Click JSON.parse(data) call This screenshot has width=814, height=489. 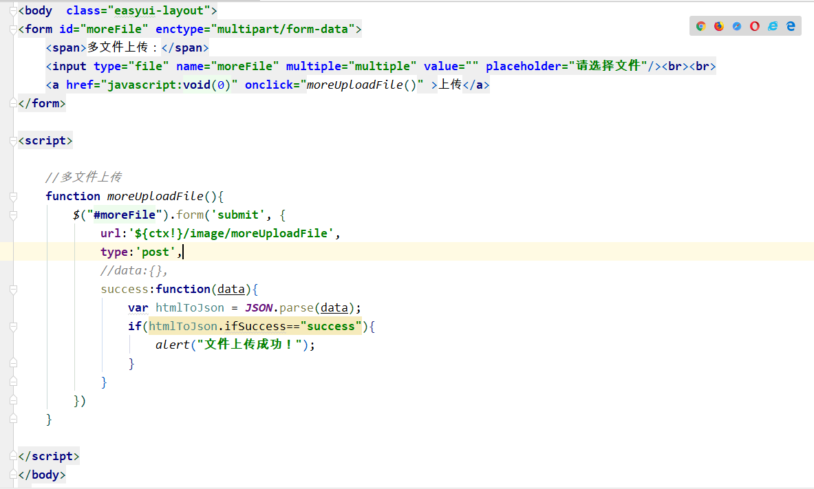299,308
